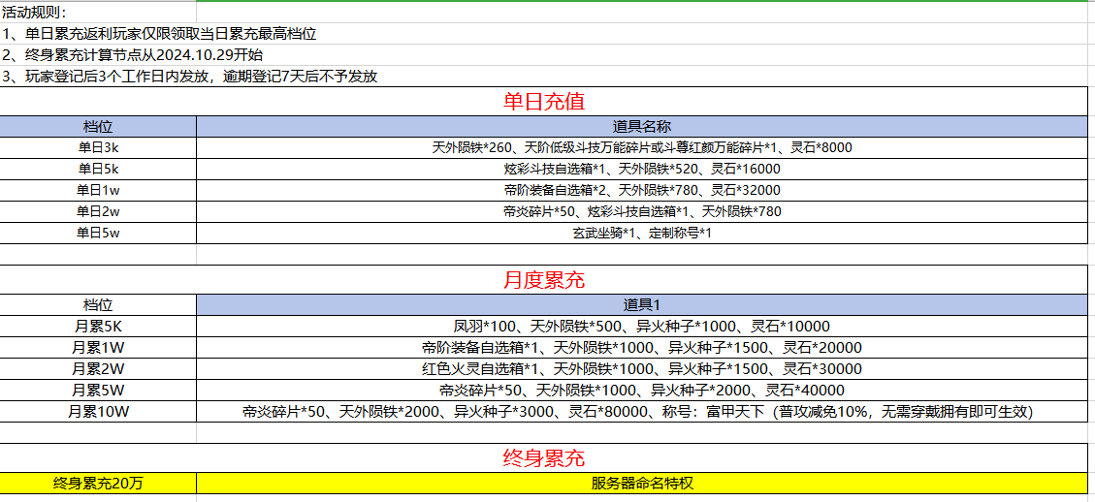Click the 单日1w tier cell
This screenshot has width=1095, height=502.
(98, 190)
